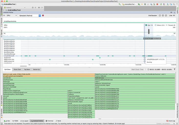Switch to the Flame Chart tab
The height and width of the screenshot is (125, 179).
[17, 69]
